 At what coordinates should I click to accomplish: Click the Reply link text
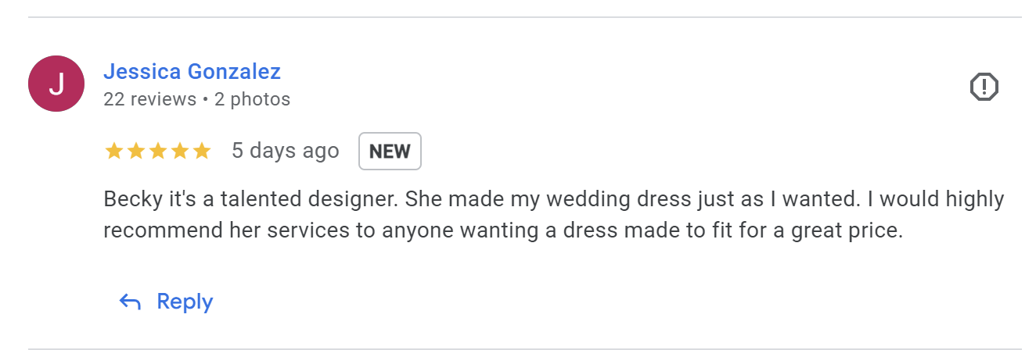pos(185,302)
